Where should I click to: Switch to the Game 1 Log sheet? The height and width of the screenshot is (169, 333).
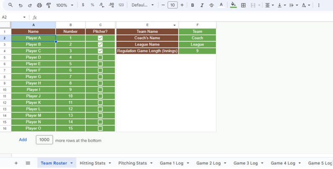tap(172, 163)
